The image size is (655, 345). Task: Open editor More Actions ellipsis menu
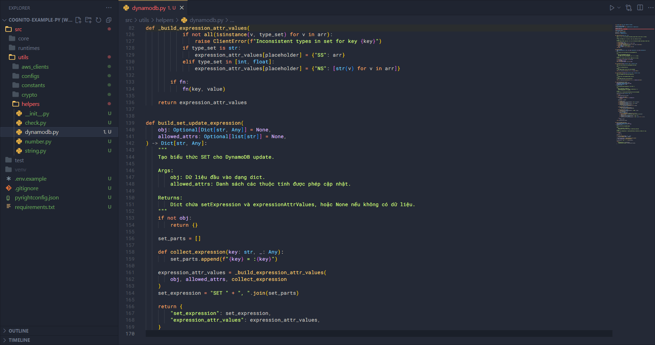(x=650, y=8)
